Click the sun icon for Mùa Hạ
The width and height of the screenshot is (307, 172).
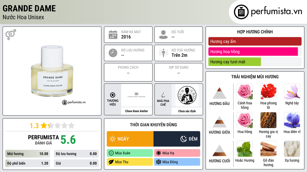[x=159, y=153]
